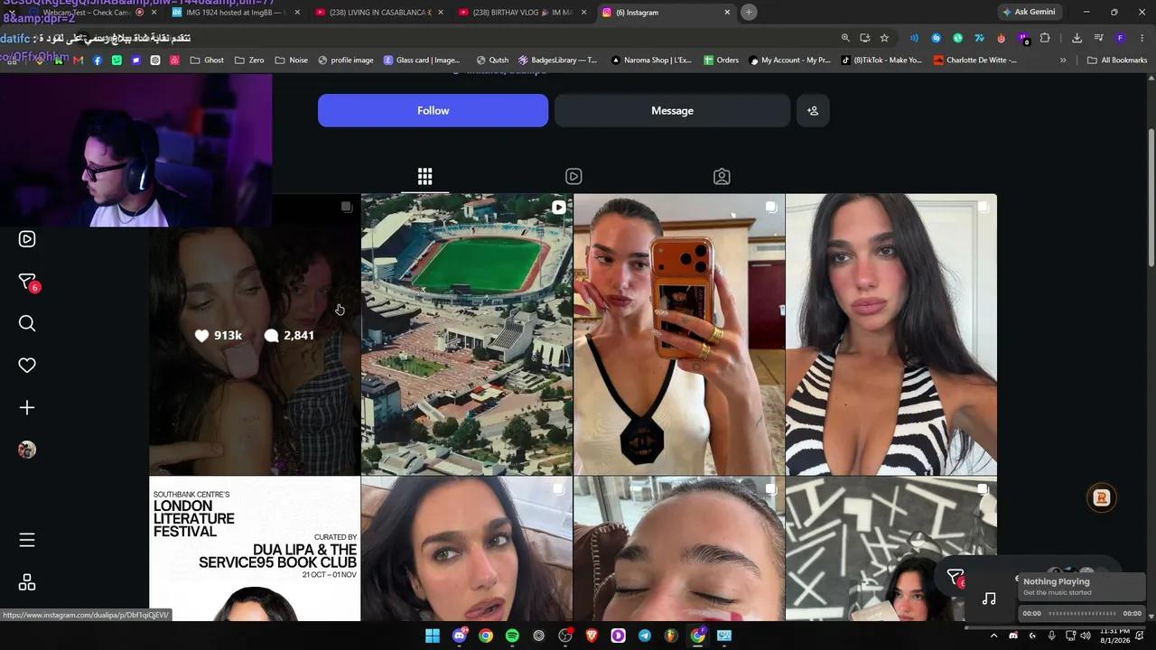Image resolution: width=1156 pixels, height=650 pixels.
Task: Open Instagram direct messages with 6 badge
Action: [x=27, y=282]
